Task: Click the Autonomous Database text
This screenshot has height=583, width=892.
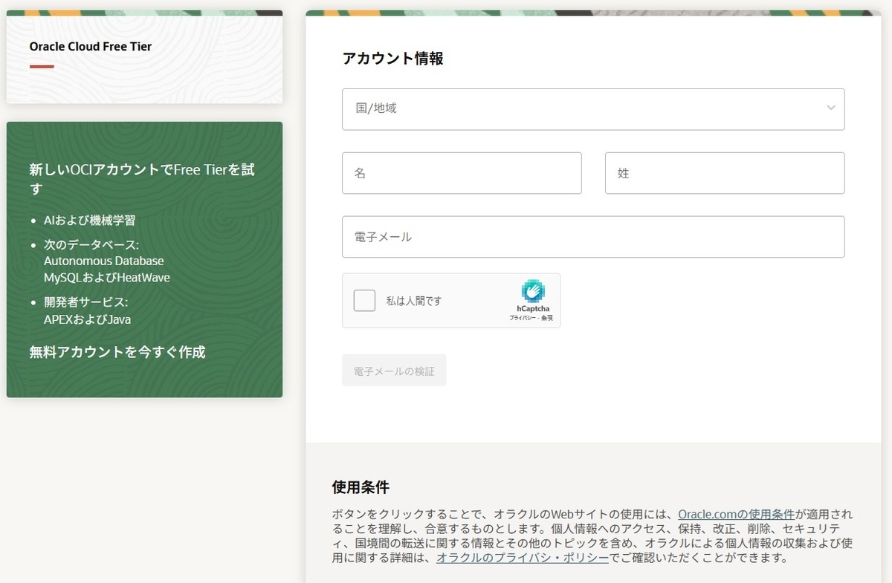Action: tap(104, 261)
